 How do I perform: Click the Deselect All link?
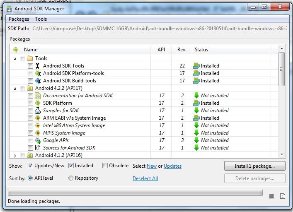[145, 178]
